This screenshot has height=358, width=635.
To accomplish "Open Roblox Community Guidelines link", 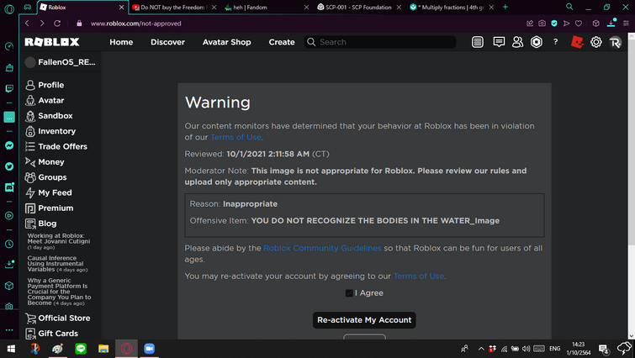I will (x=322, y=248).
